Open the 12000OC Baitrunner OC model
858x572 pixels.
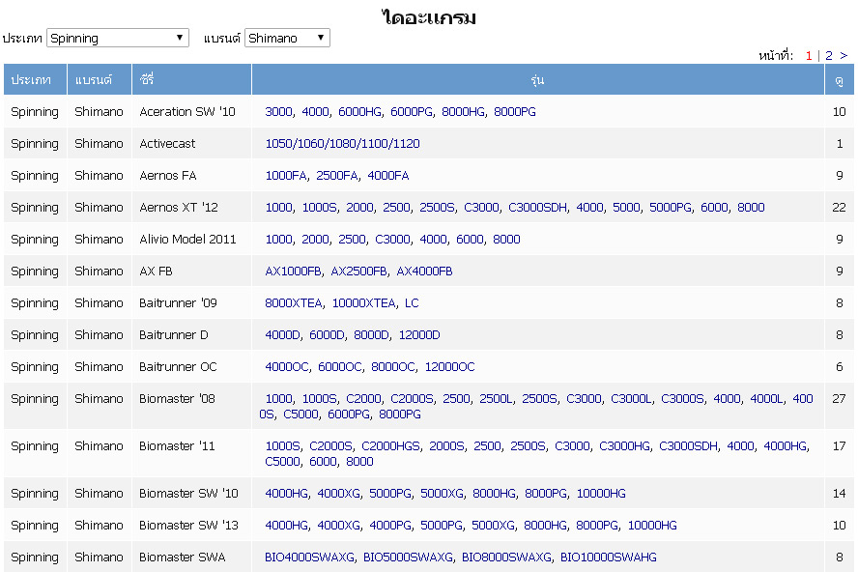pyautogui.click(x=450, y=367)
